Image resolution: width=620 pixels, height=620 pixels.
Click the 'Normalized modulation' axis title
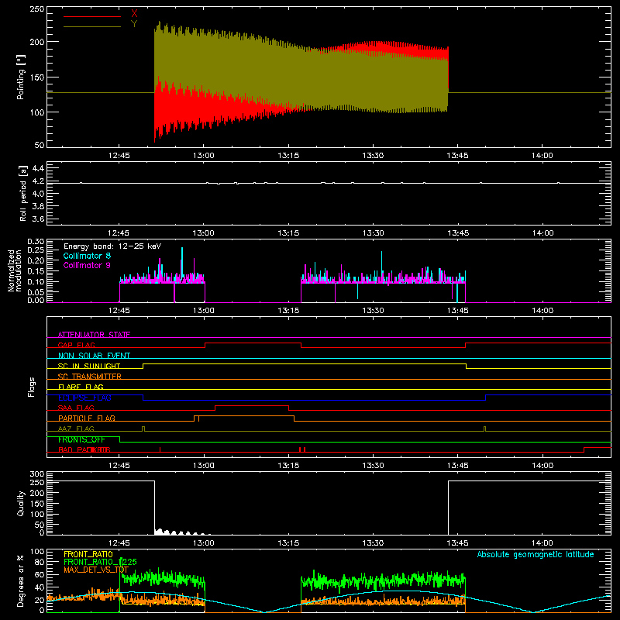[x=15, y=270]
